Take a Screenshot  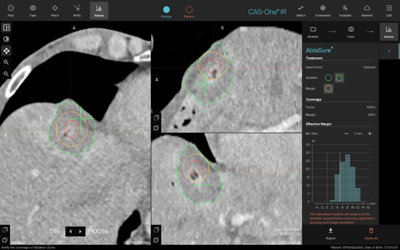tap(323, 10)
